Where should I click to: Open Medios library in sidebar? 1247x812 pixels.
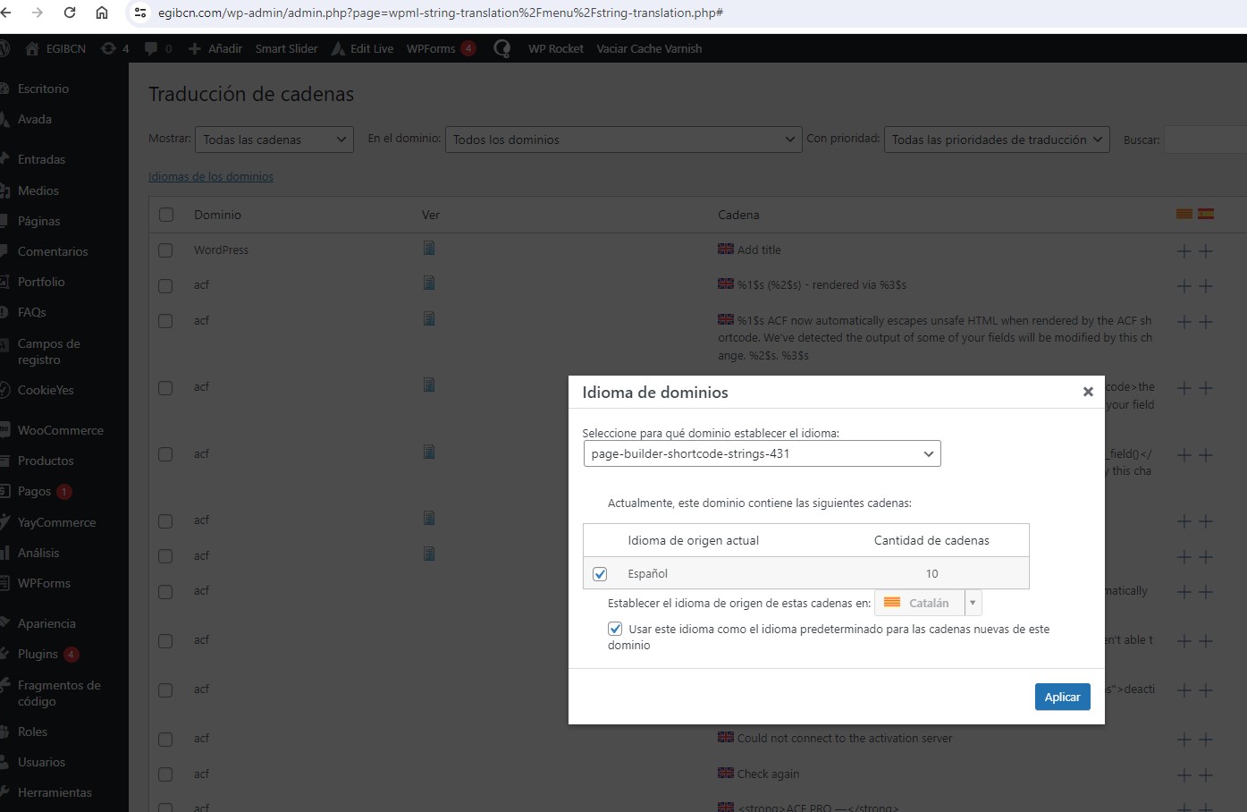coord(38,190)
